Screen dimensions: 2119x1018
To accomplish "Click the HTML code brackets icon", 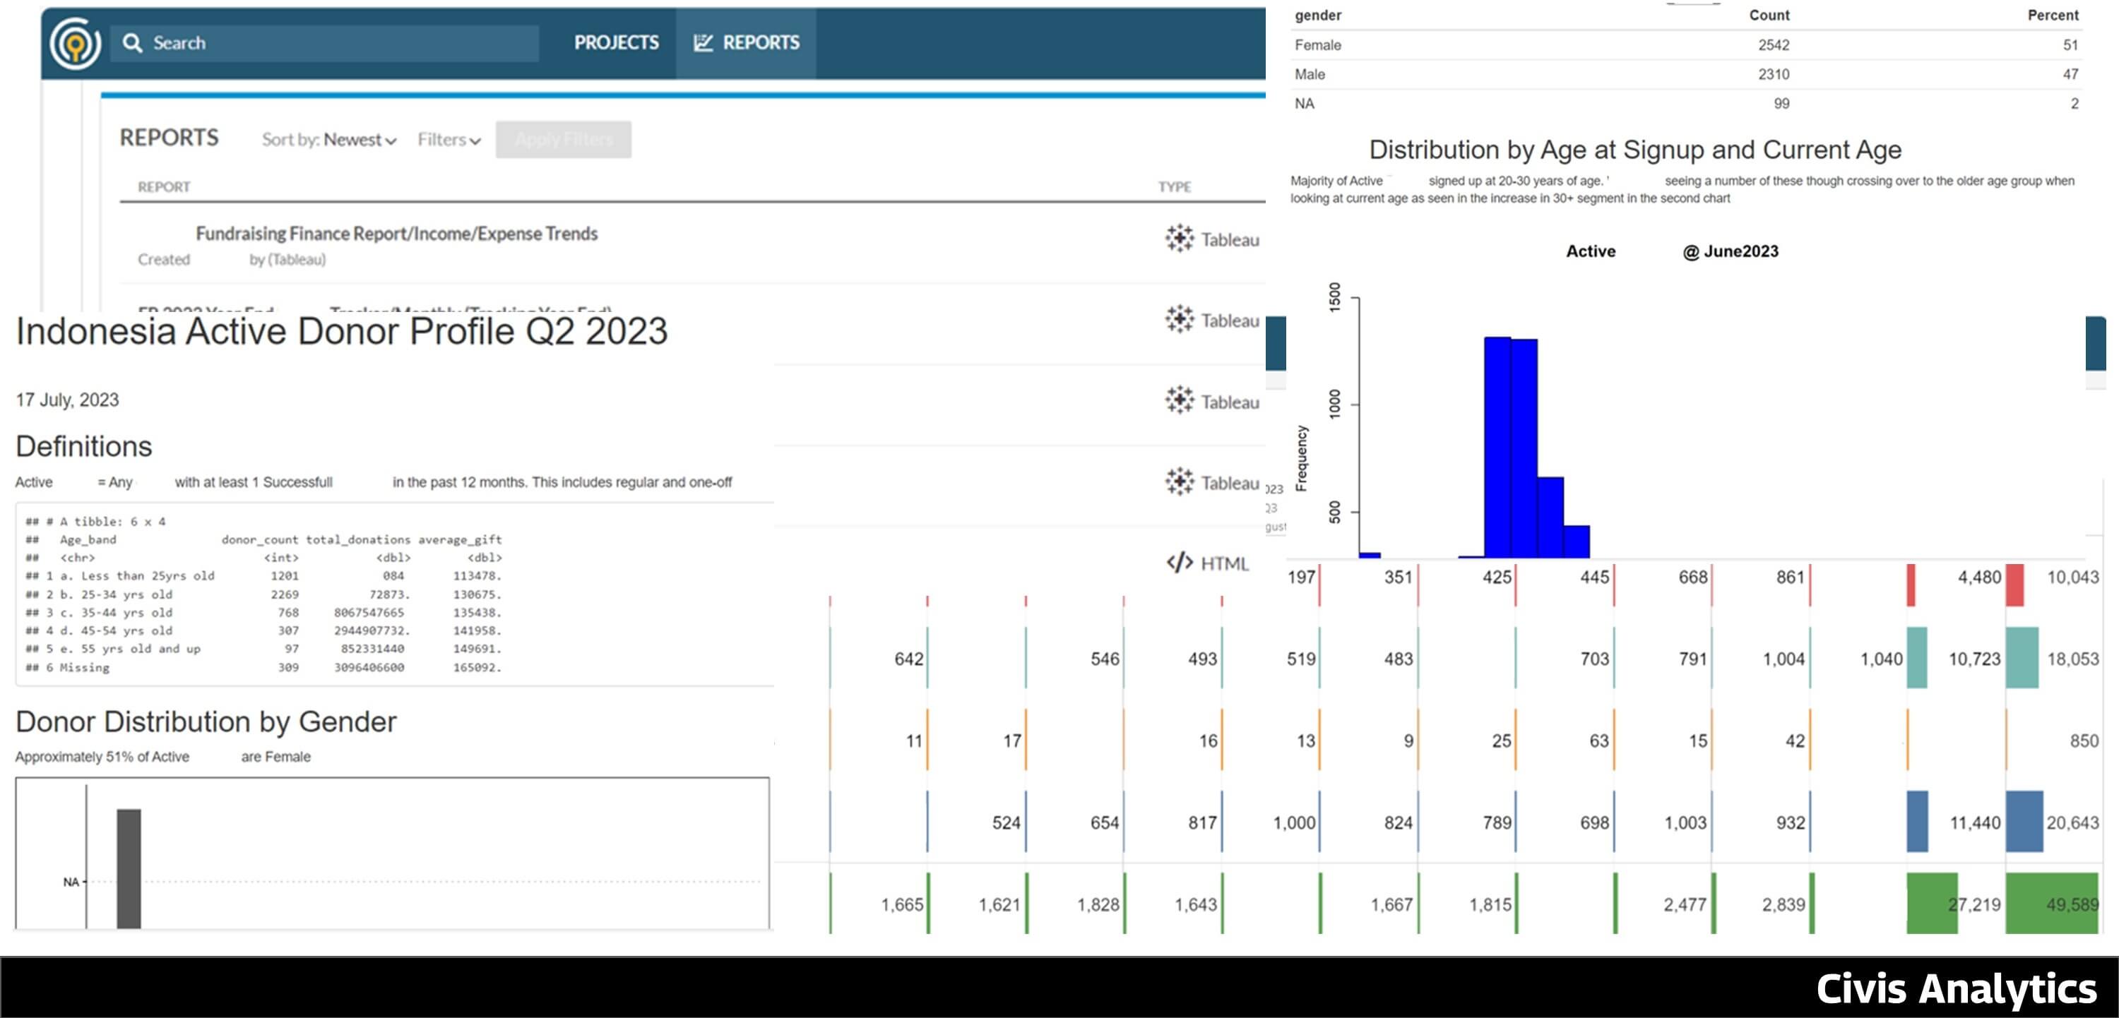I will pyautogui.click(x=1179, y=563).
